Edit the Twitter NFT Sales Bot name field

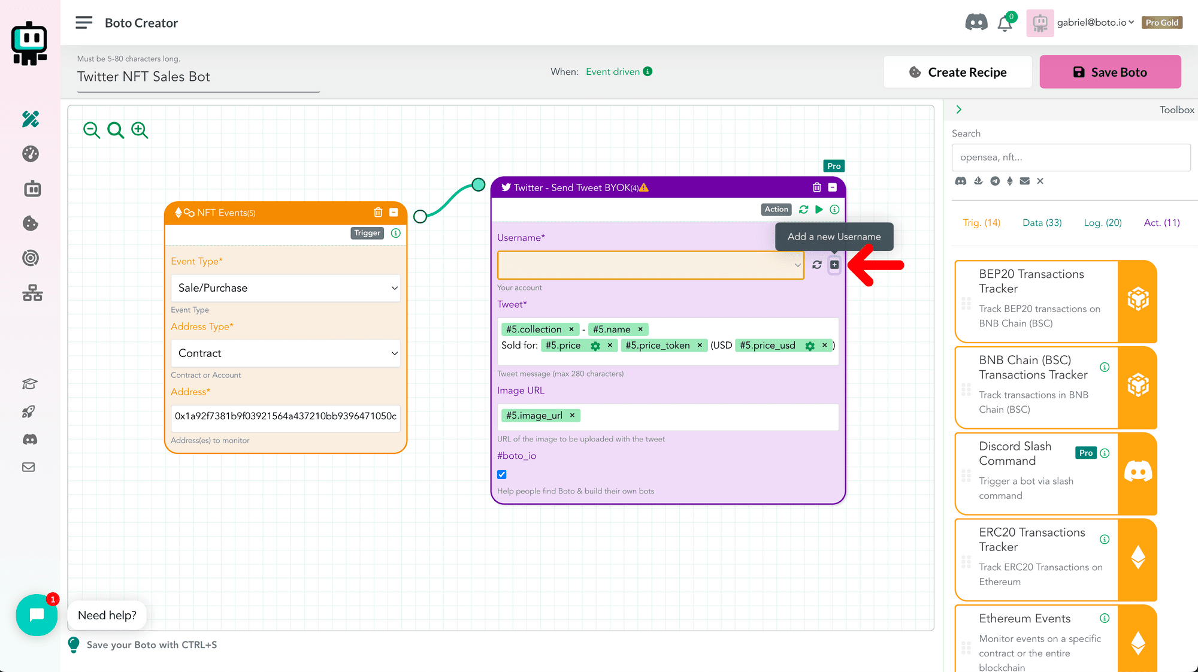(198, 77)
